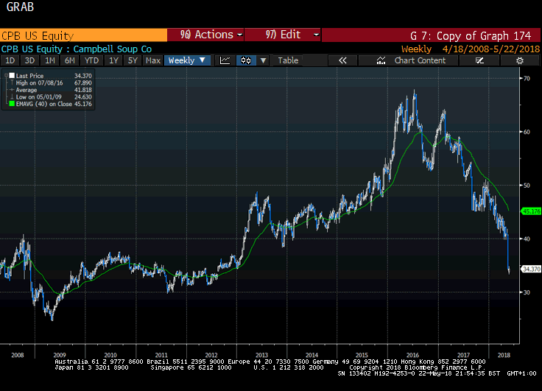The height and width of the screenshot is (391, 542).
Task: Click the 70 y-axis label
Action: coord(527,79)
